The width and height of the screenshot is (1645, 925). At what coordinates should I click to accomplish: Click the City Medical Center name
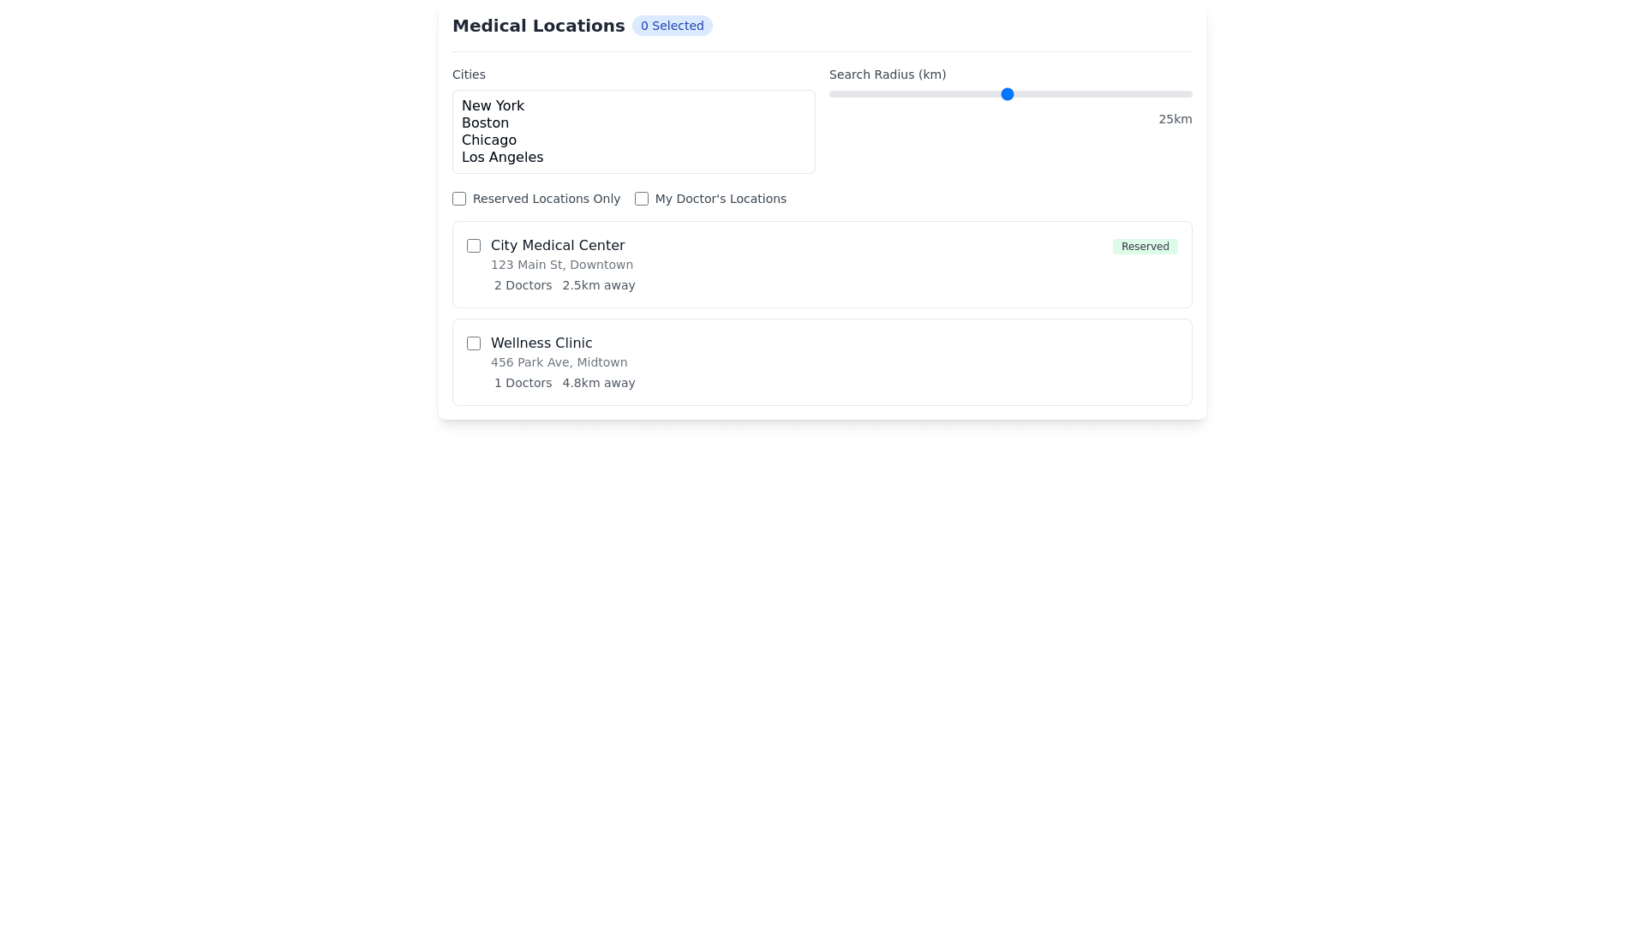tap(558, 246)
